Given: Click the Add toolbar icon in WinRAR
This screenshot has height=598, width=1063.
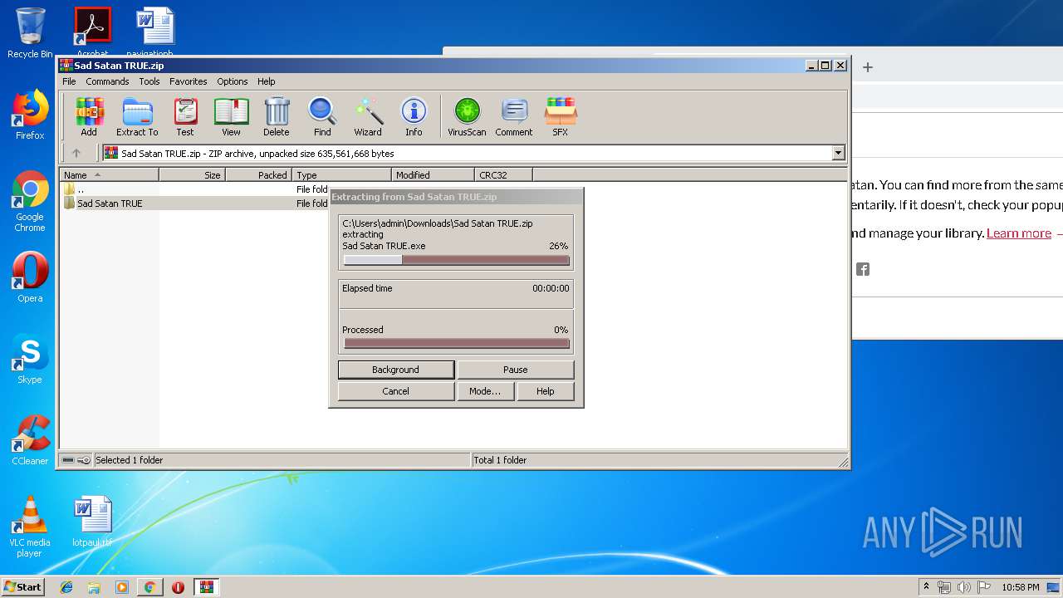Looking at the screenshot, I should point(89,116).
